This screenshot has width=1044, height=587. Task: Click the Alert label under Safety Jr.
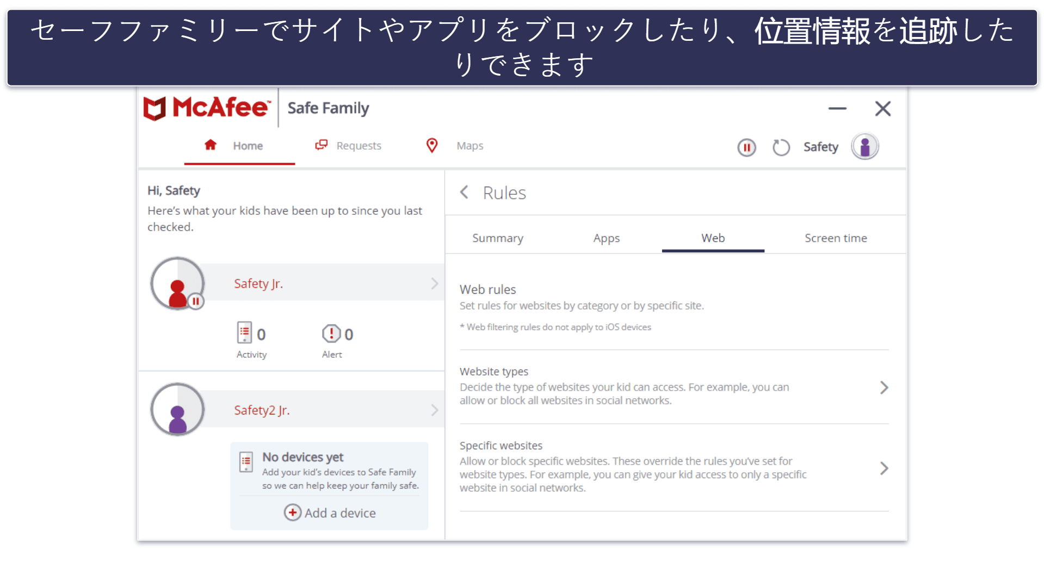click(x=332, y=355)
